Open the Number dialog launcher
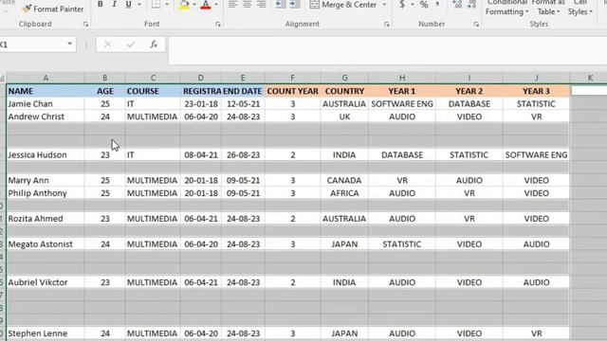This screenshot has height=341, width=607. [476, 25]
